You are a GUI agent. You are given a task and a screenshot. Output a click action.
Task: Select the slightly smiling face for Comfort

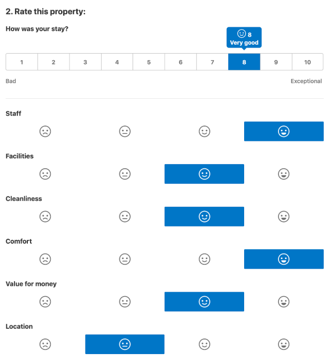[x=205, y=259]
